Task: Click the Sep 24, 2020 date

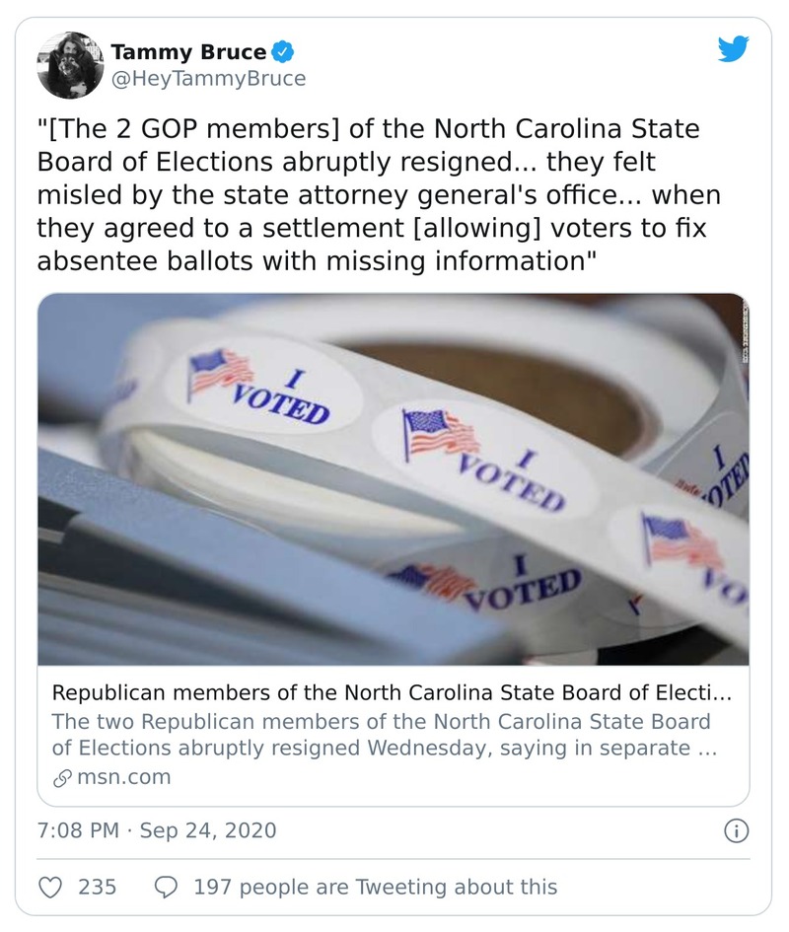Action: tap(208, 830)
